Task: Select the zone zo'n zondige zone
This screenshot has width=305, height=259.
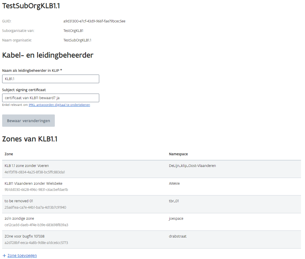Action: (19, 218)
